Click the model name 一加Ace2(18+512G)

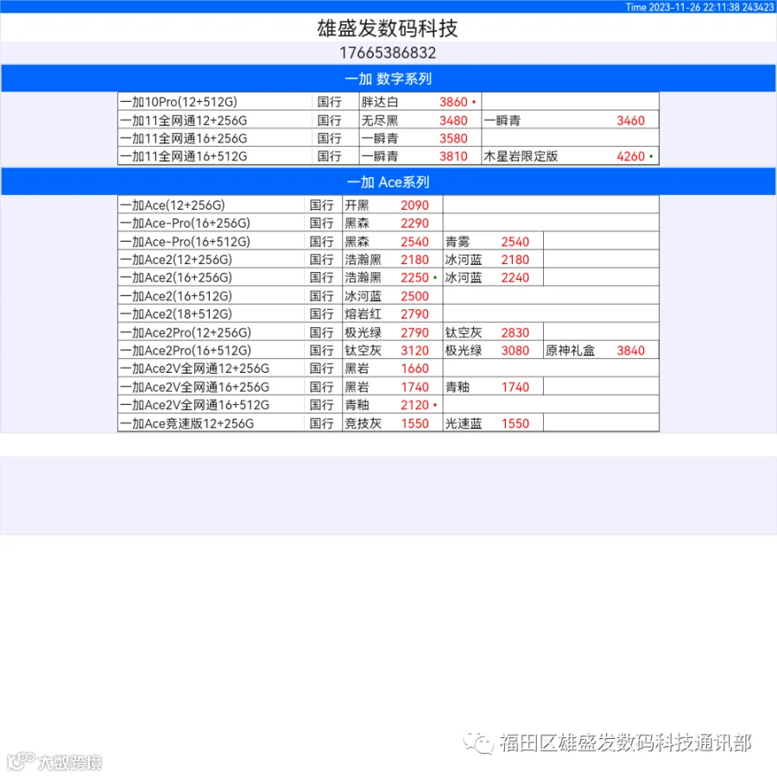pyautogui.click(x=176, y=313)
